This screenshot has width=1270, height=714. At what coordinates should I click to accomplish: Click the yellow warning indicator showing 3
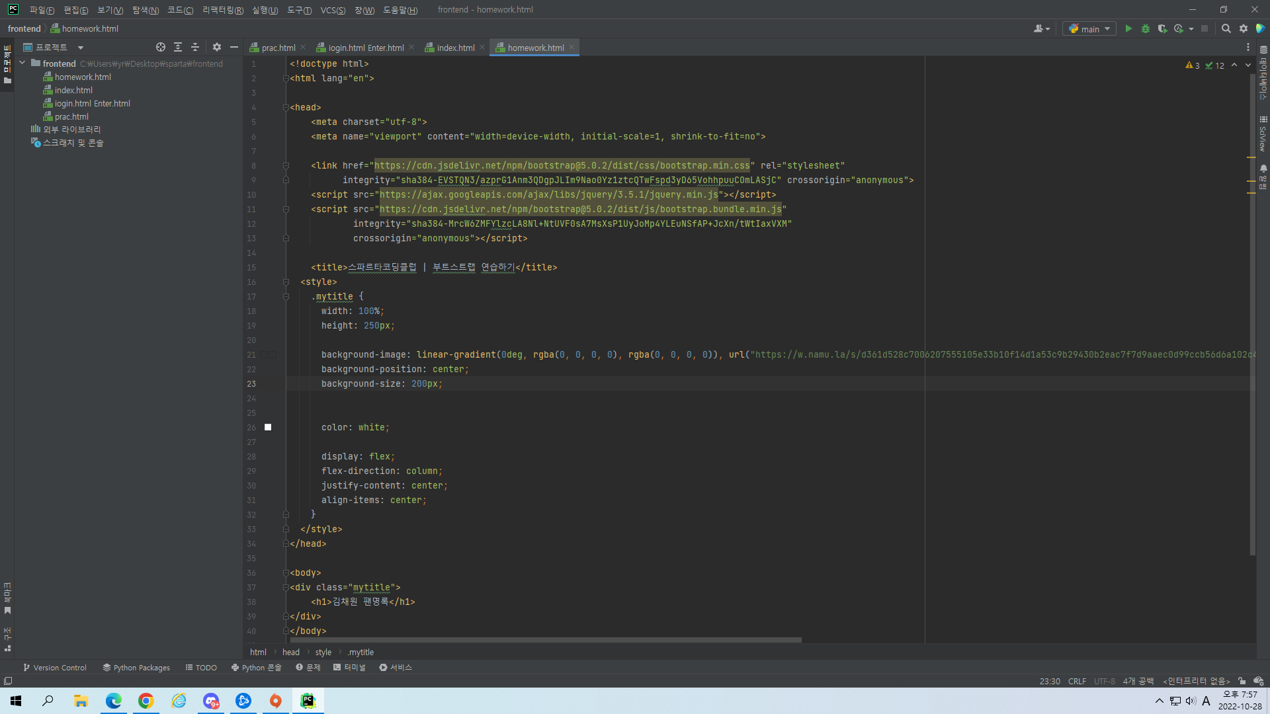pyautogui.click(x=1193, y=65)
